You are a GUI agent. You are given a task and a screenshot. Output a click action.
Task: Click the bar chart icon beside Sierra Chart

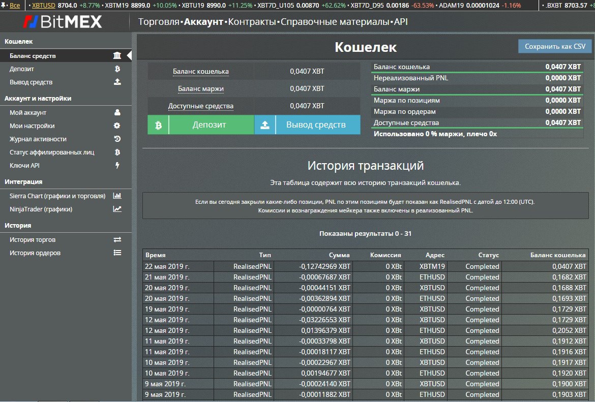point(117,196)
